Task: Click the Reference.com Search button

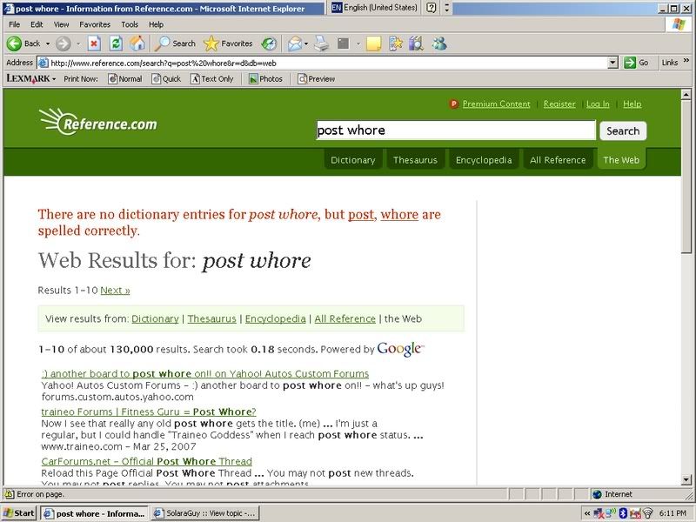Action: [623, 131]
